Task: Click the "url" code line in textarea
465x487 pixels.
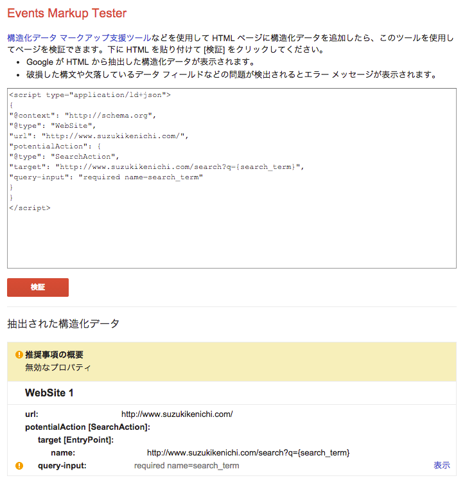Action: point(99,136)
